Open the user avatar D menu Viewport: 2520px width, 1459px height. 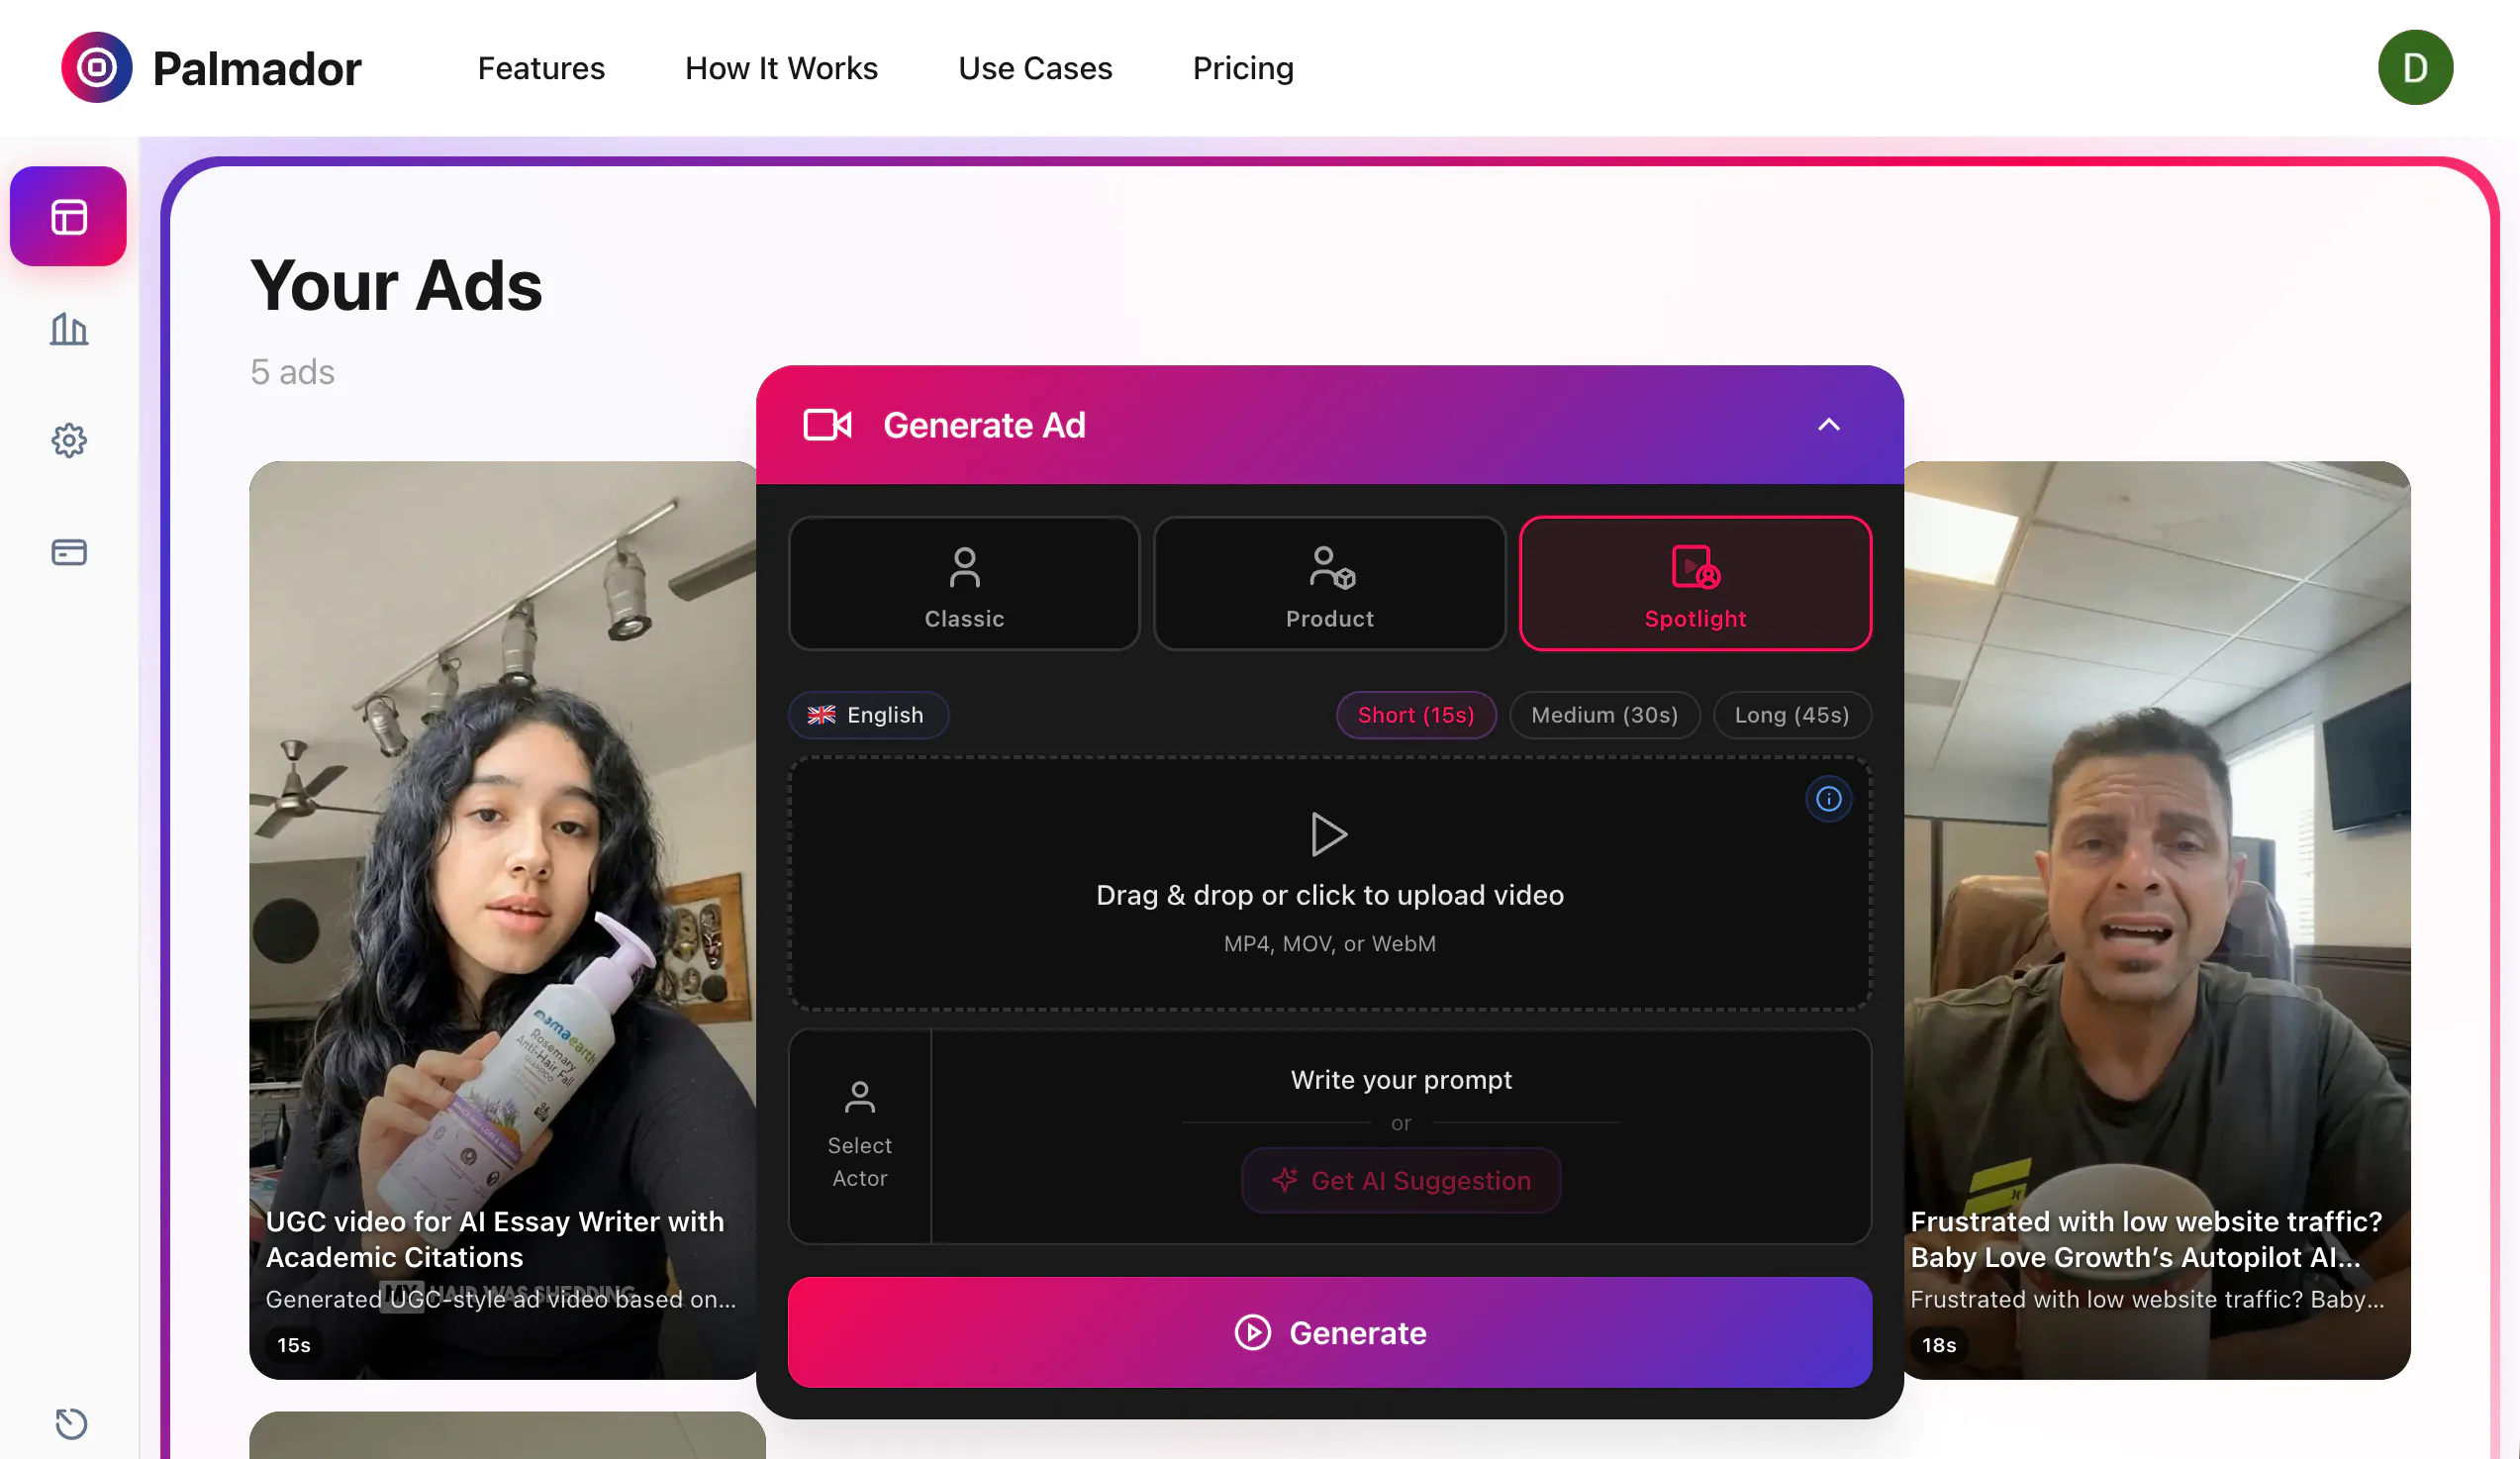[x=2415, y=68]
